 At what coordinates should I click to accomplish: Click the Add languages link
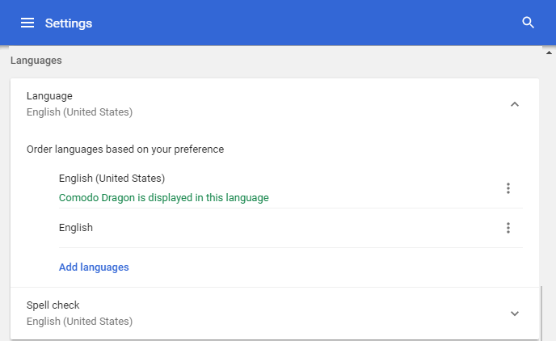coord(94,267)
